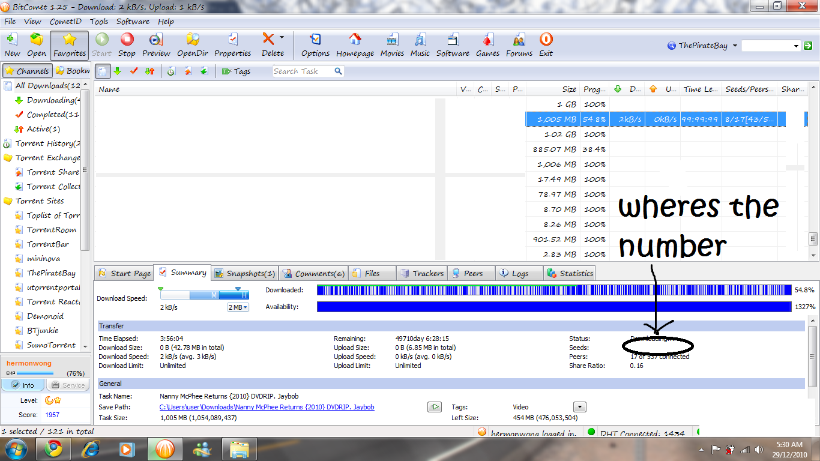Click the Downloaded pieces progress bar

pyautogui.click(x=554, y=290)
